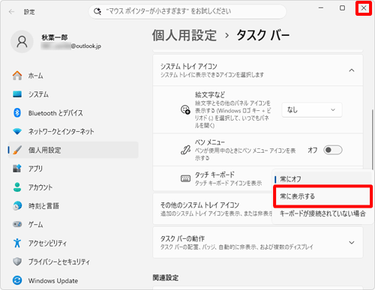Open 時刻と言語 settings
The height and width of the screenshot is (290, 375).
(73, 206)
